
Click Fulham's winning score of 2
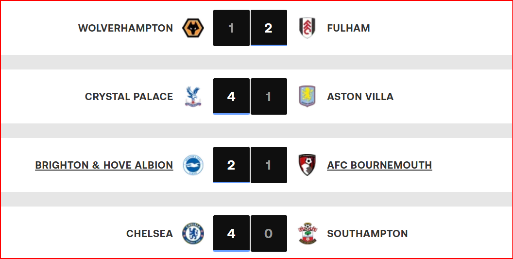pos(269,28)
